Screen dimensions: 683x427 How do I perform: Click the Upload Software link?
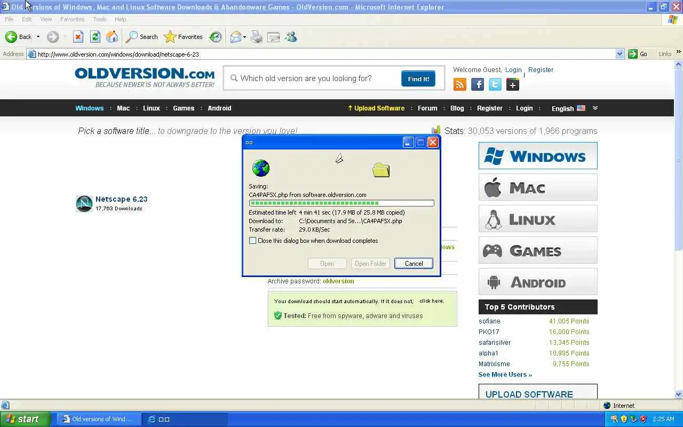[376, 108]
